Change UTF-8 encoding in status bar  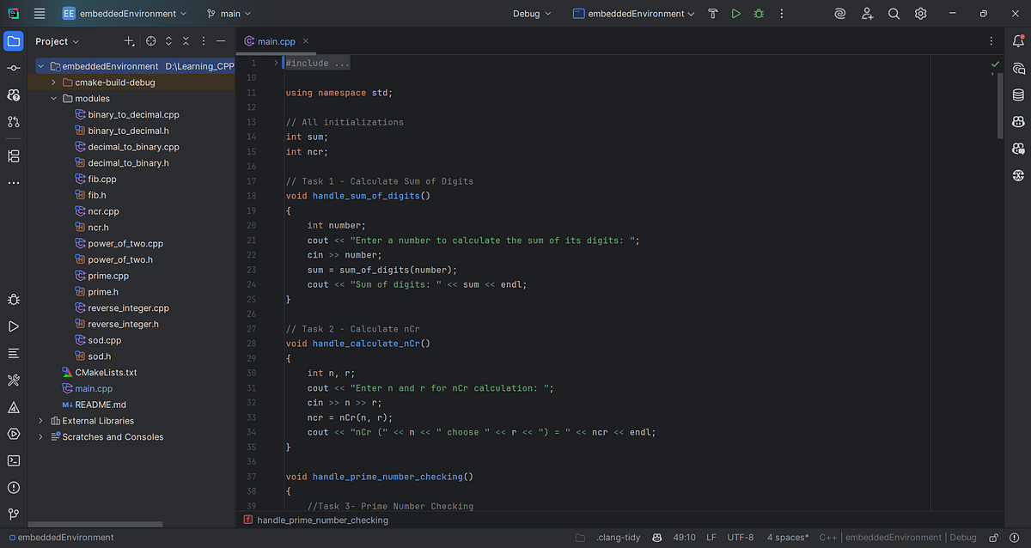tap(741, 538)
